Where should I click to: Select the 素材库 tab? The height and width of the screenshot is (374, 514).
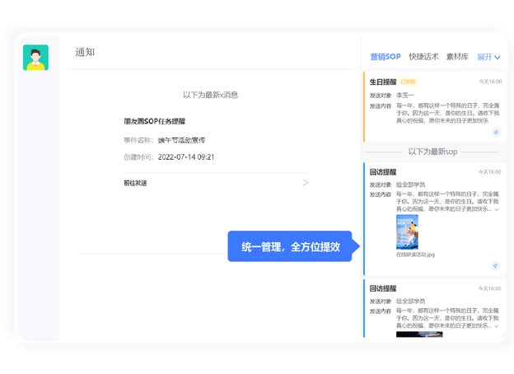coord(457,57)
